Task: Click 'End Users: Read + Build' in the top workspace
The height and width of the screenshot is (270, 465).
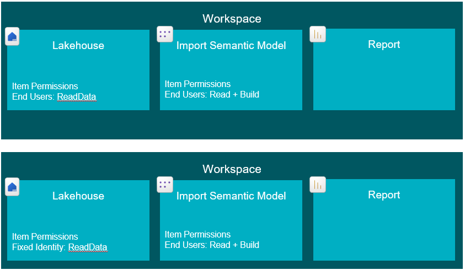Action: [x=212, y=94]
